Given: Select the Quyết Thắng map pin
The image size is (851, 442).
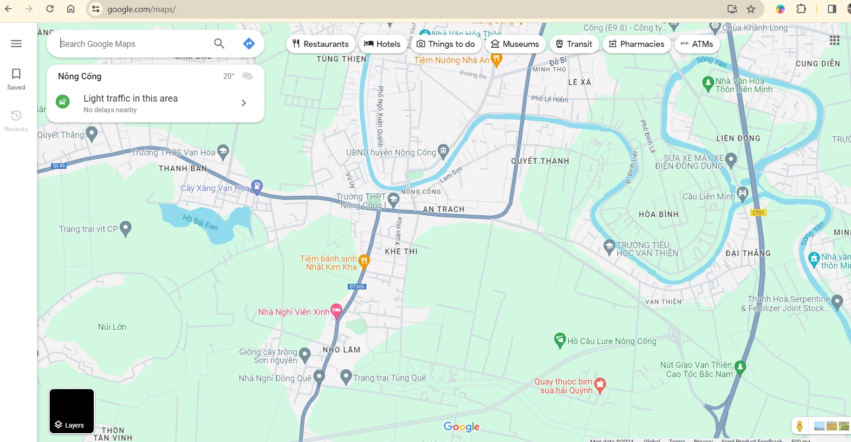Looking at the screenshot, I should click(92, 134).
